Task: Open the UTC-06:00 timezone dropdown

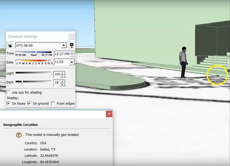Action: tap(64, 45)
